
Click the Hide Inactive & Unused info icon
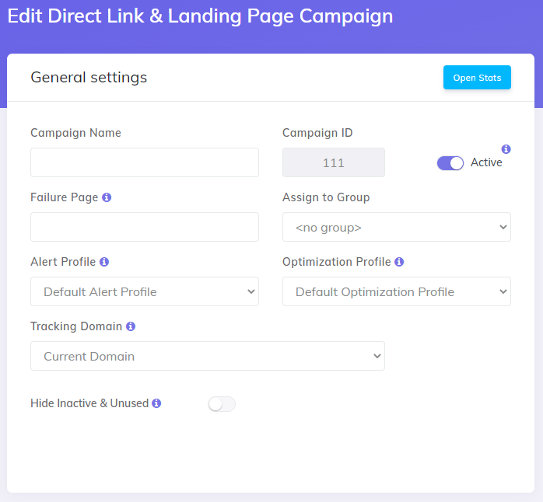[156, 403]
